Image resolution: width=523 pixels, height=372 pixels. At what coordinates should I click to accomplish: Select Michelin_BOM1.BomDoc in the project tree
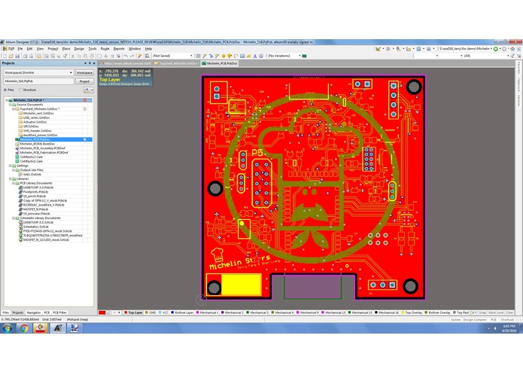click(37, 144)
